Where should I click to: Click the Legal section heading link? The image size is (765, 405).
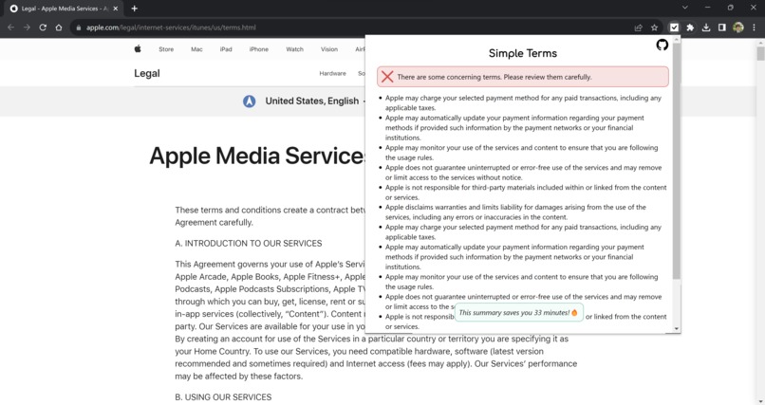pyautogui.click(x=147, y=73)
